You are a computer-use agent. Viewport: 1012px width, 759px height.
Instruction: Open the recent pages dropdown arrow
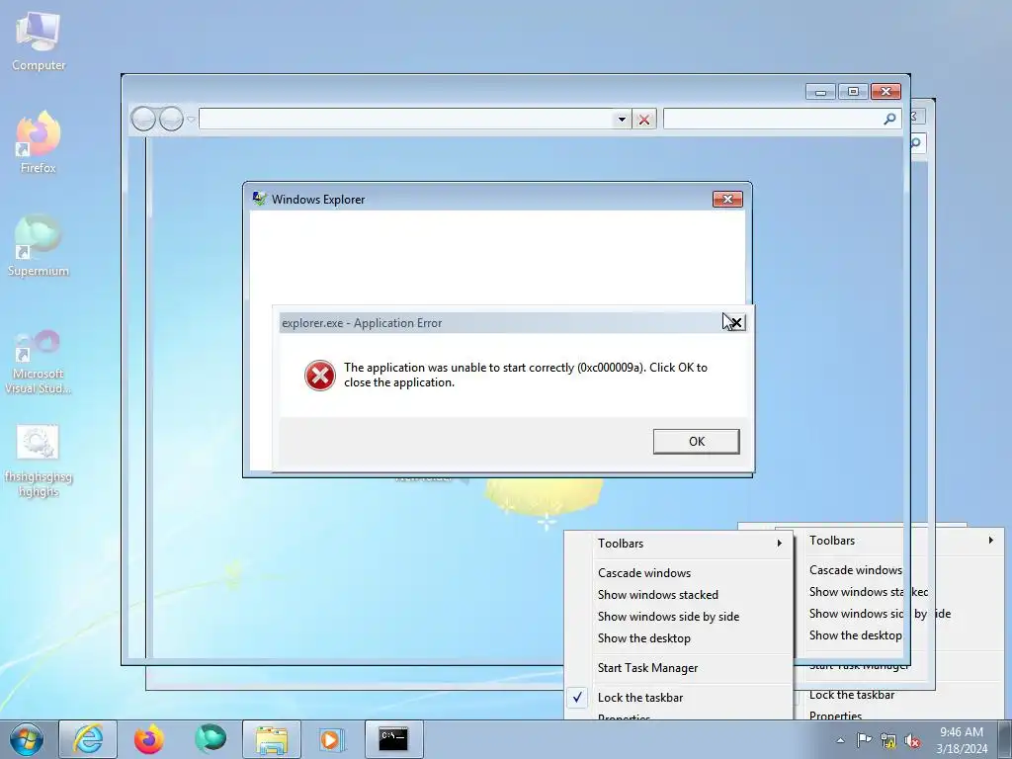(x=191, y=120)
